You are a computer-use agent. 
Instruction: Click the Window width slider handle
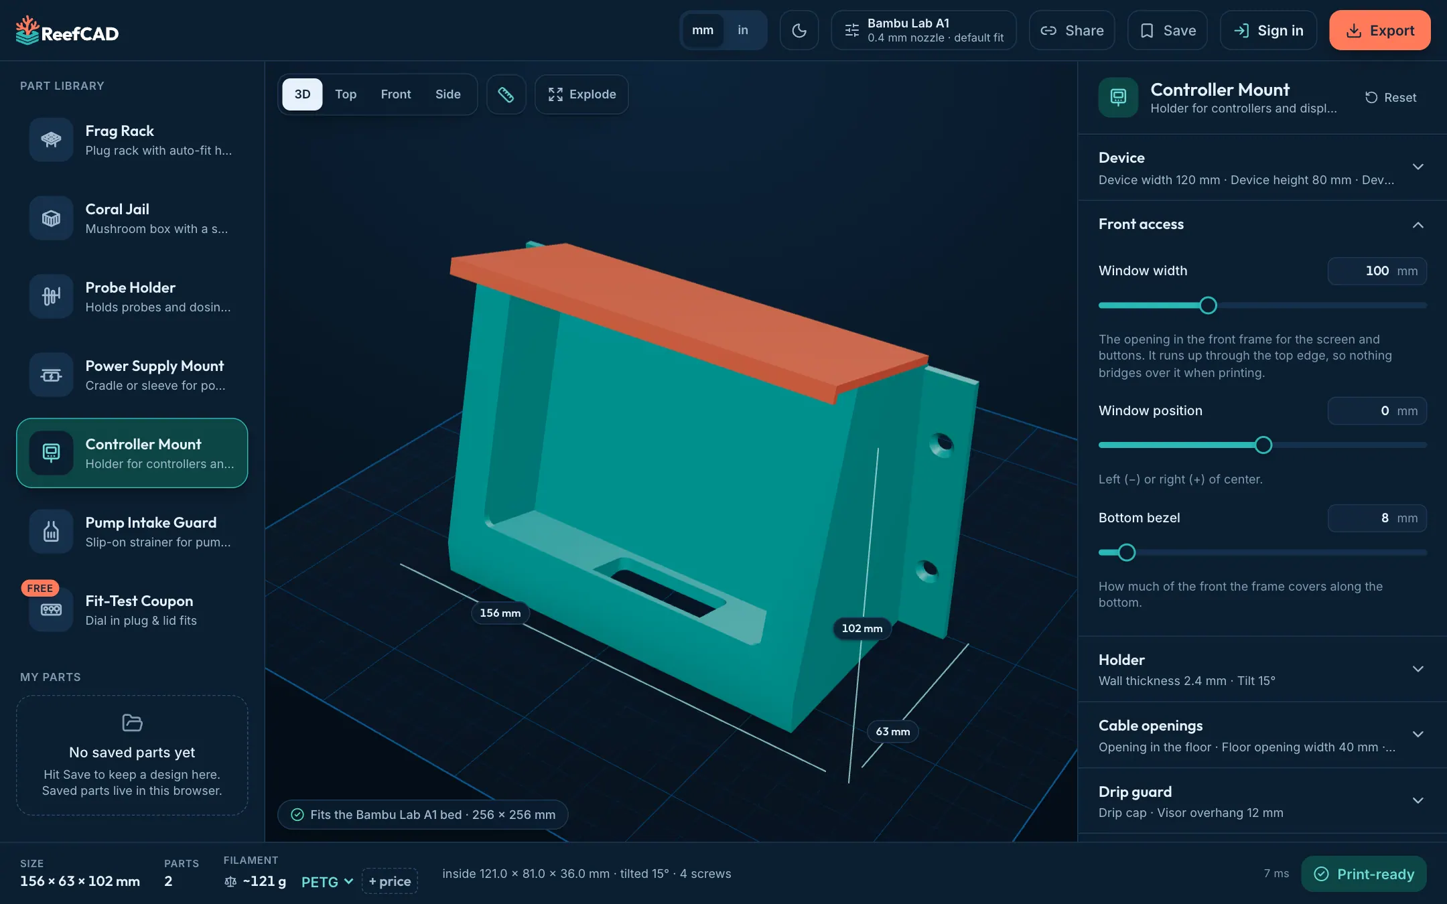tap(1208, 305)
